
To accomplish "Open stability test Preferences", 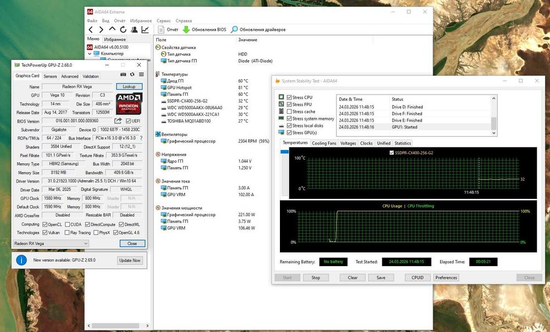I will pos(446,278).
